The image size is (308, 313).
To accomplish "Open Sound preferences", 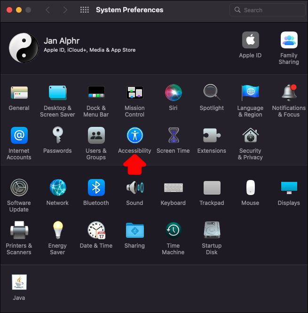I will 135,188.
